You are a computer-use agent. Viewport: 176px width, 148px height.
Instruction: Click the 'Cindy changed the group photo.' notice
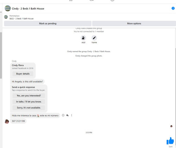(x=89, y=56)
